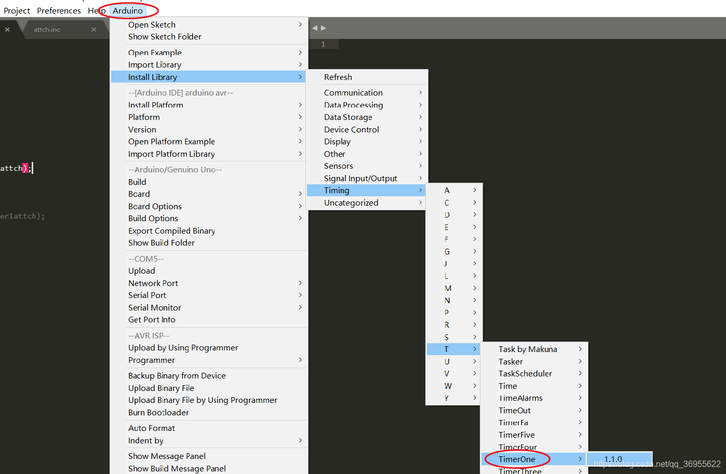Open the letter A library group
Image resolution: width=726 pixels, height=474 pixels.
(x=454, y=191)
